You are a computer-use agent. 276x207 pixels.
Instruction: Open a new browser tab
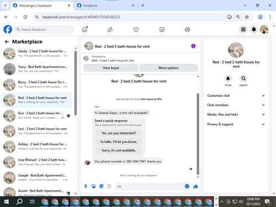(142, 6)
